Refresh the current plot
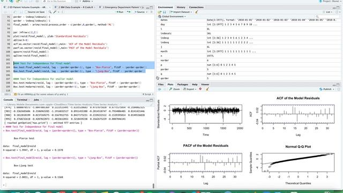 point(338,89)
